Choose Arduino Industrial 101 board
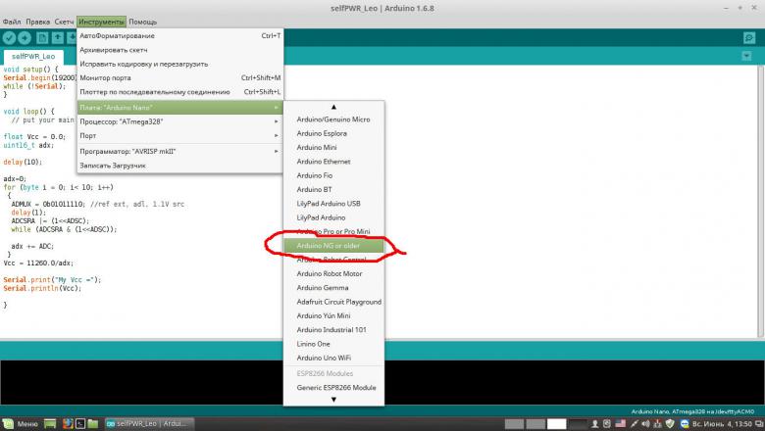This screenshot has width=765, height=431. pyautogui.click(x=333, y=330)
